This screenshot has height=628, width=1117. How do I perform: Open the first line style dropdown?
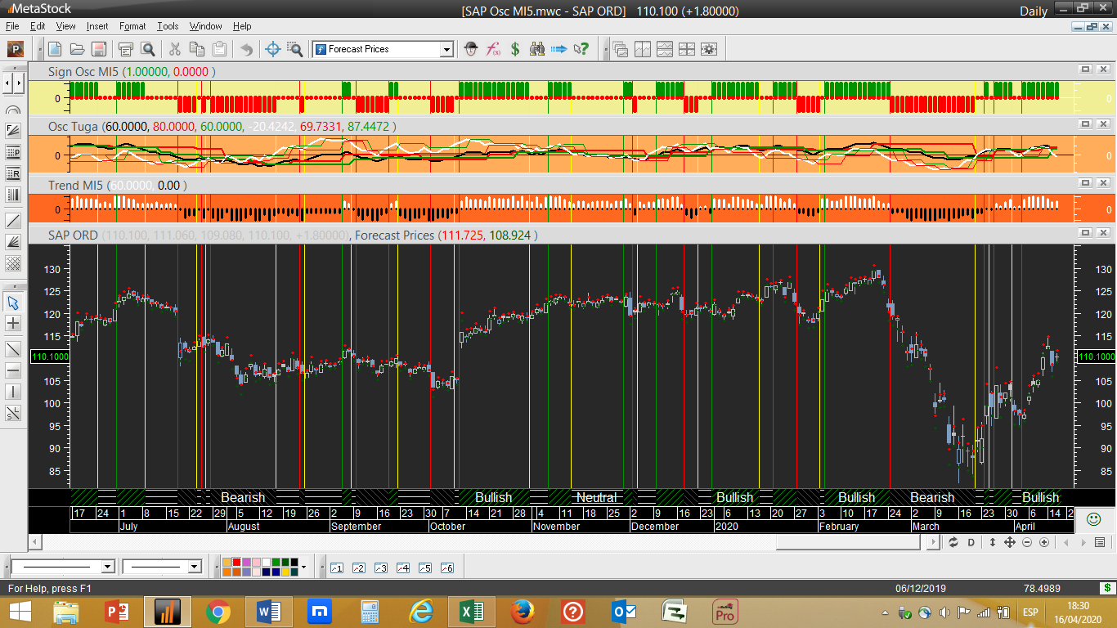point(107,567)
